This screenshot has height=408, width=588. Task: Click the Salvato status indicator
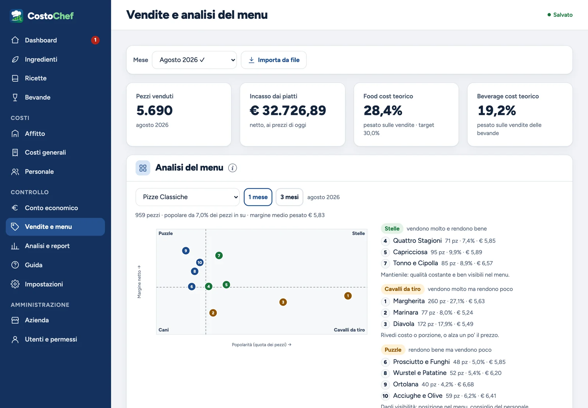(560, 15)
